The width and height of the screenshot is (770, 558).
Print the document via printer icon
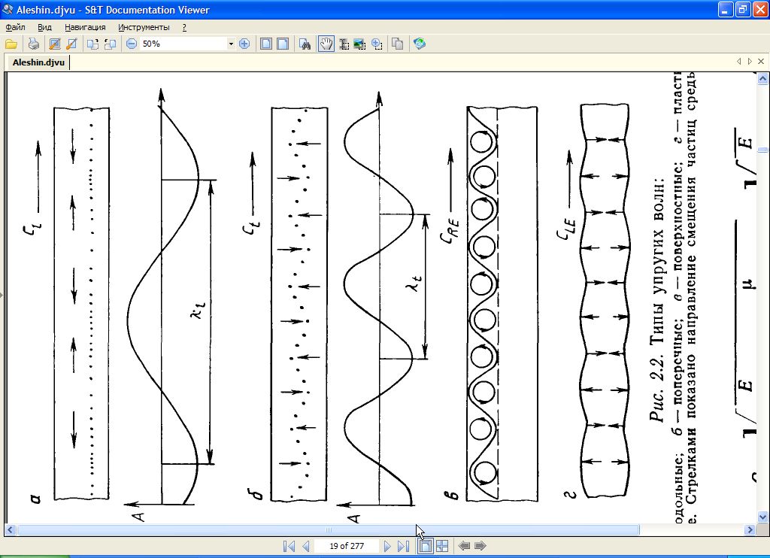click(x=33, y=44)
